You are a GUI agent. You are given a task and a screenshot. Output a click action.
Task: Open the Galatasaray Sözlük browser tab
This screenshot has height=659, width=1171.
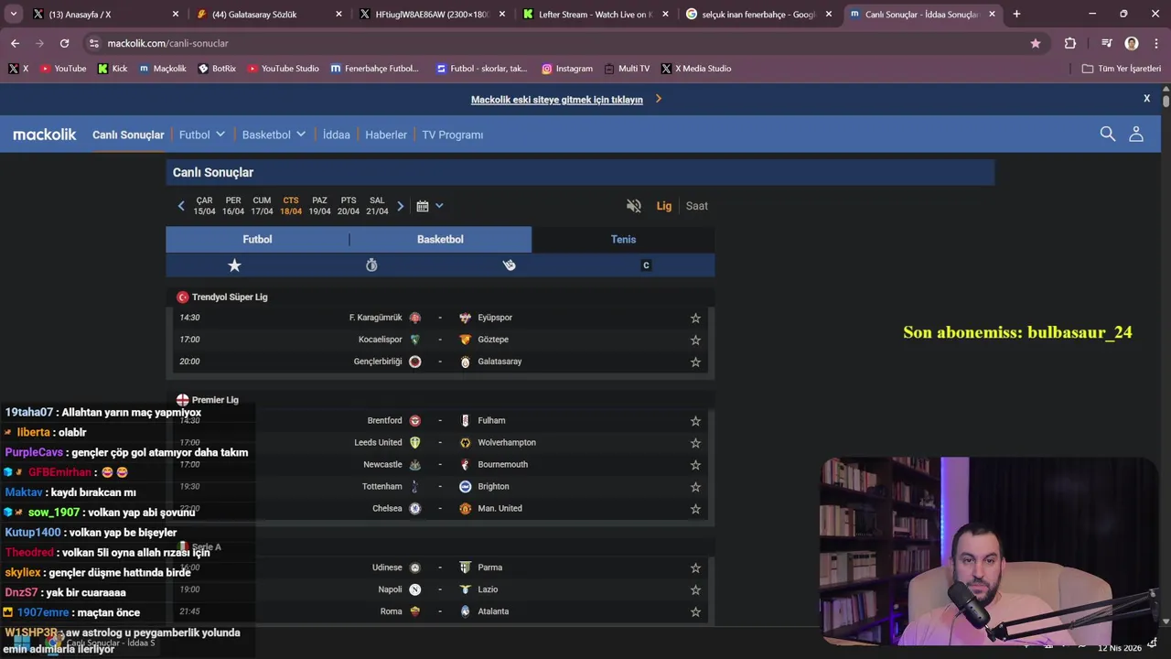tap(270, 15)
